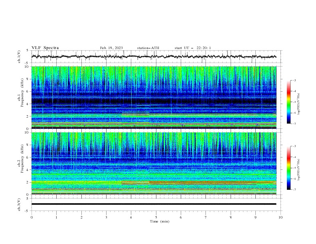Click the "ch.3(V)" axis label
The height and width of the screenshot is (244, 316).
19,205
